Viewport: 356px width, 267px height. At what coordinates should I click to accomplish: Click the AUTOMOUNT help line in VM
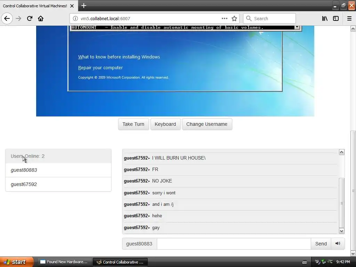pos(168,27)
